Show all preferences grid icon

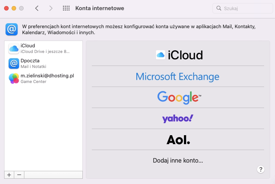pyautogui.click(x=66, y=8)
